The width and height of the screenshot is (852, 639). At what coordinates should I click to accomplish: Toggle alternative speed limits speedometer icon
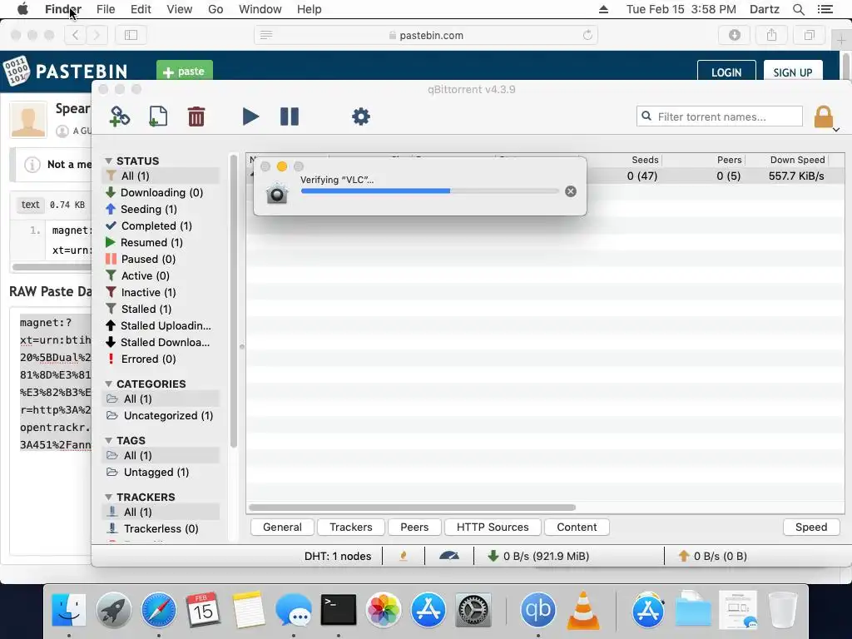(x=448, y=556)
